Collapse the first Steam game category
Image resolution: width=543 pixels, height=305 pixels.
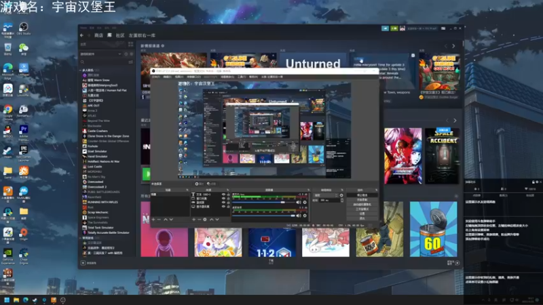[80, 70]
